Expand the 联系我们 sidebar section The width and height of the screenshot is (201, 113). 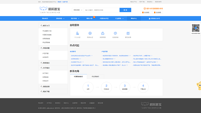click(53, 63)
